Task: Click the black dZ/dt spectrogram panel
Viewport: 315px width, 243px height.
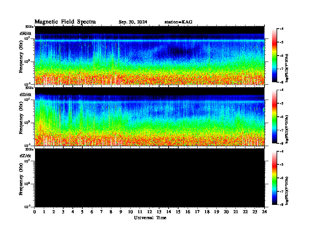Action: pyautogui.click(x=150, y=178)
